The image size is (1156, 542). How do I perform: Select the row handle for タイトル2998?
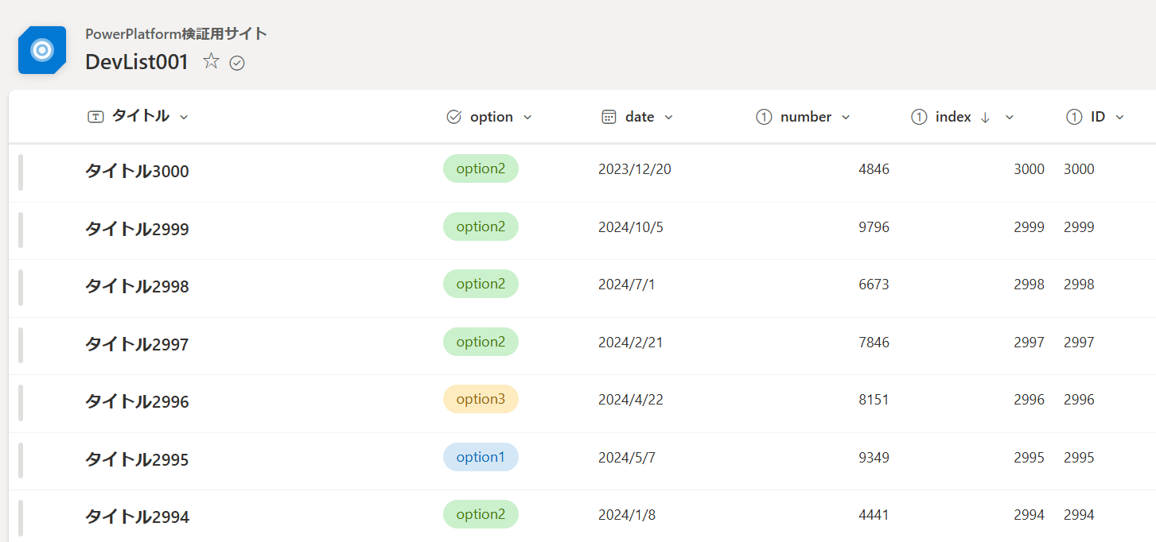tap(21, 287)
